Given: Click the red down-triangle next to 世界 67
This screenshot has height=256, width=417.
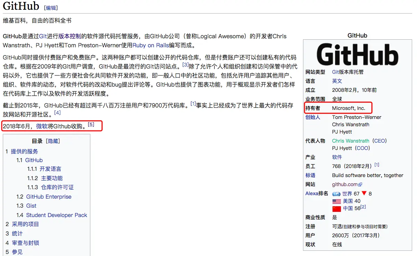Looking at the screenshot, I should click(363, 193).
